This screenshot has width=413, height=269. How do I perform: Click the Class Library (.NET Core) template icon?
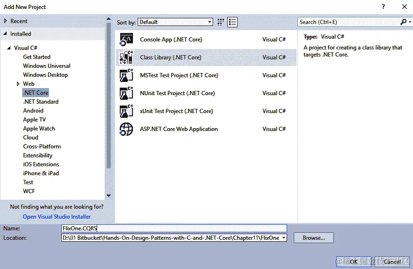pos(126,57)
